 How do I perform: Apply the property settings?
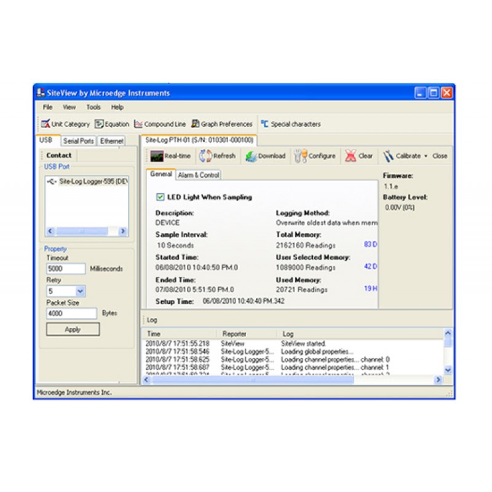coord(72,328)
